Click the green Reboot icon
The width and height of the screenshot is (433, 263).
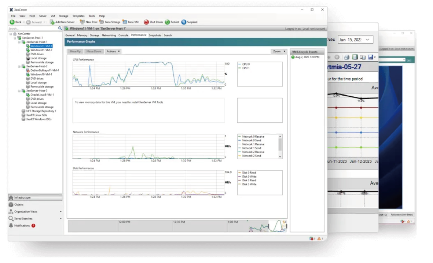tap(167, 22)
